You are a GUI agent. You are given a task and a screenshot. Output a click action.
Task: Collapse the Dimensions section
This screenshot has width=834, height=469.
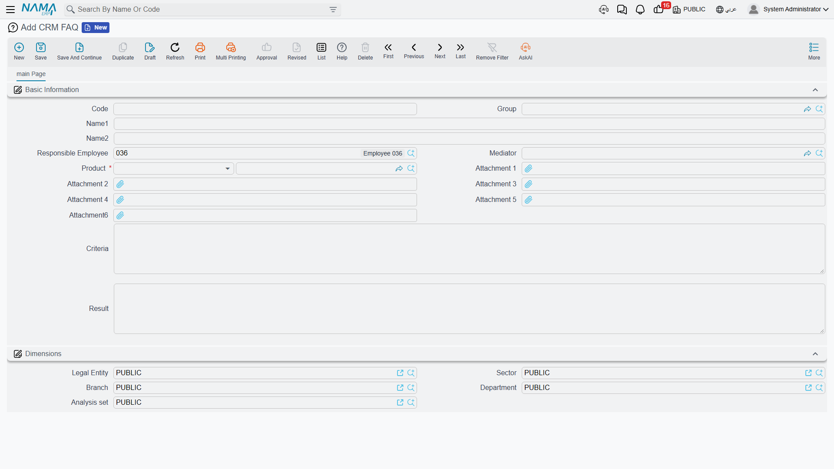coord(815,354)
